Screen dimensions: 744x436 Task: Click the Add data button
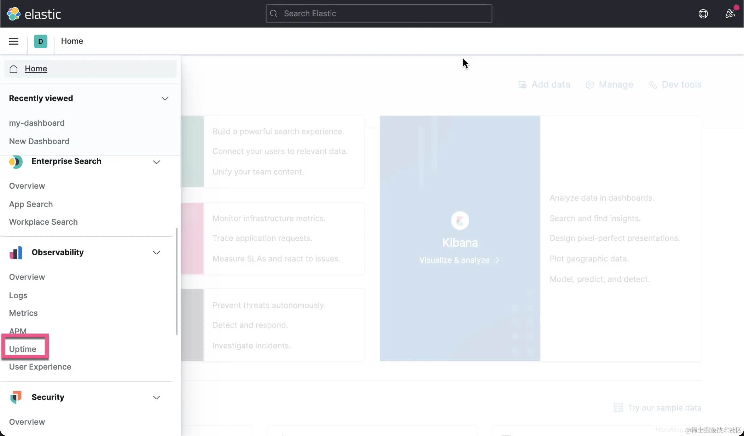(x=544, y=85)
